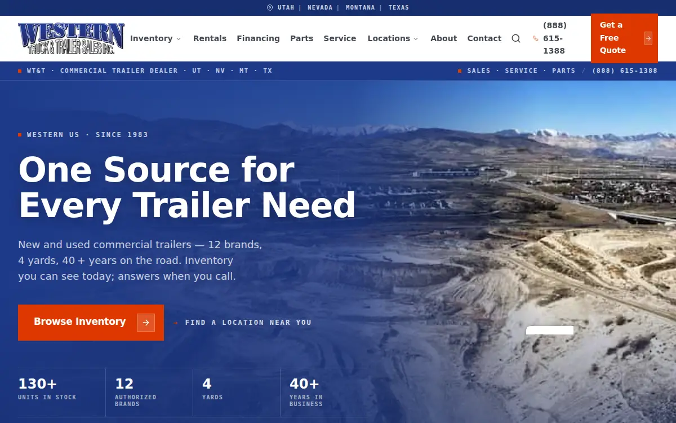The image size is (676, 423).
Task: Click the One Source for Every Trailer Need heading
Action: click(187, 187)
